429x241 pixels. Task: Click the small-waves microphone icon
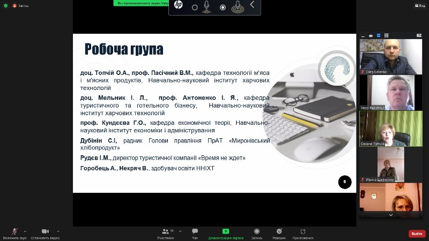206,7
